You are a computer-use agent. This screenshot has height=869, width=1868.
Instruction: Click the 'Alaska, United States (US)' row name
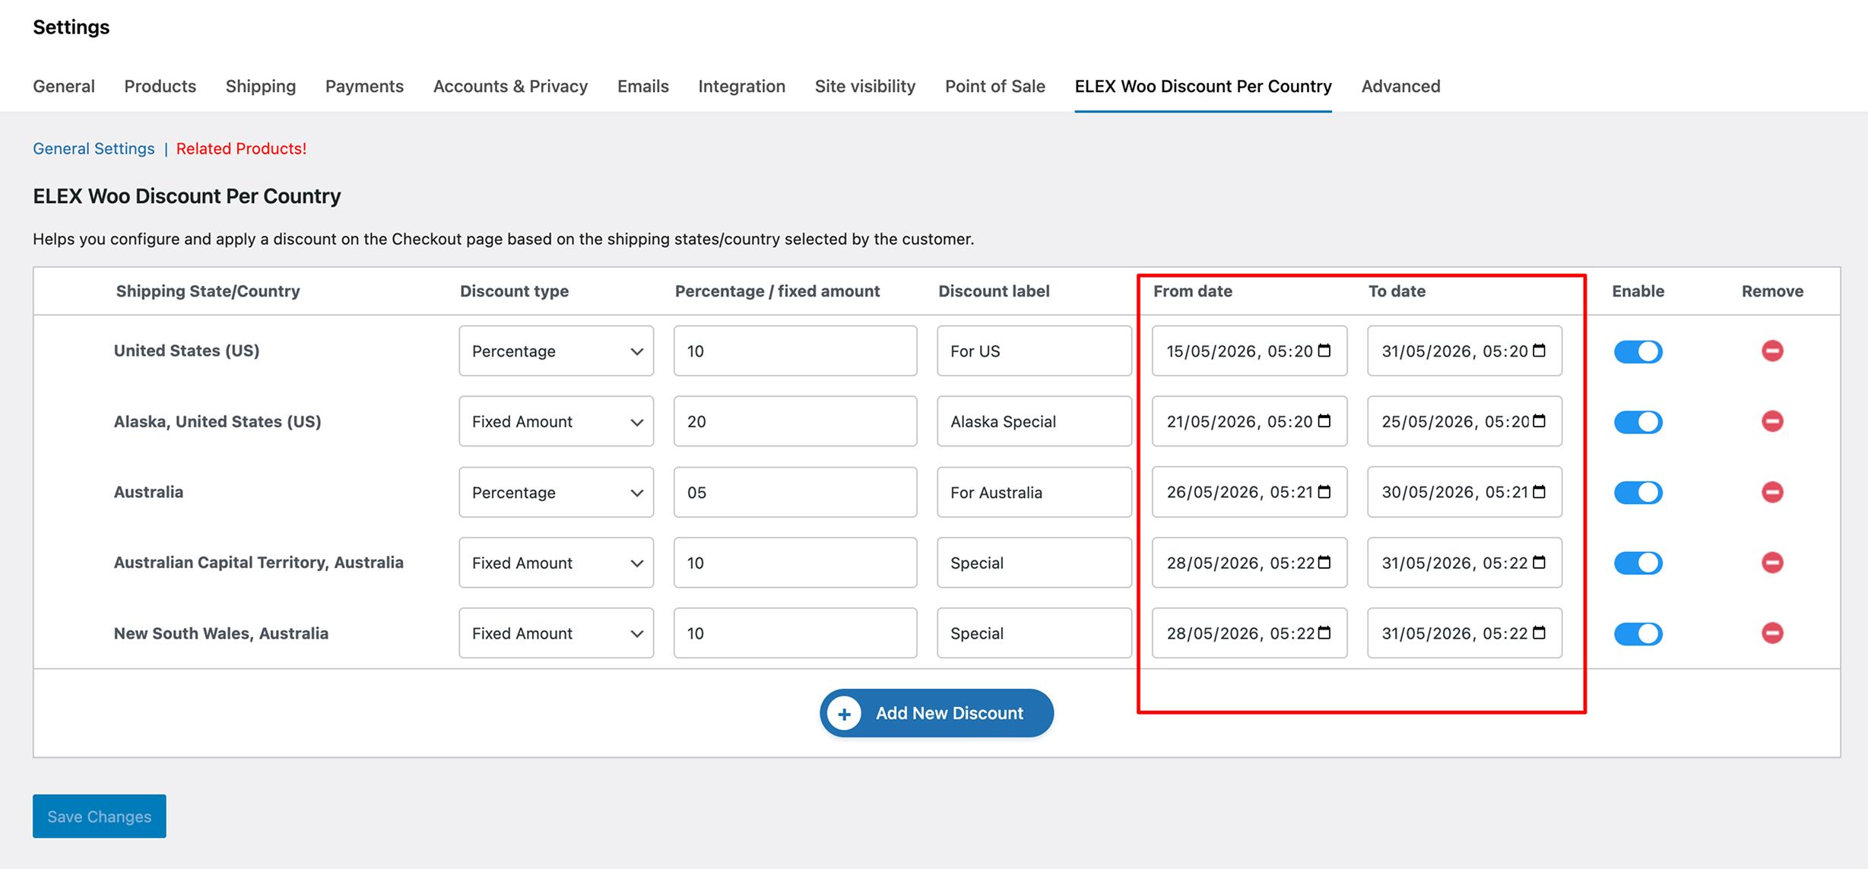click(217, 421)
